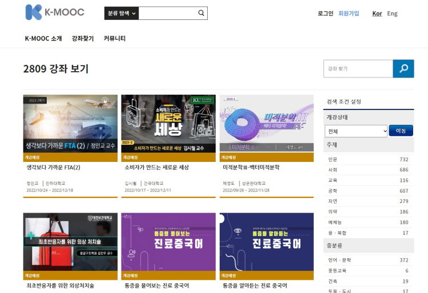Image resolution: width=428 pixels, height=293 pixels.
Task: Open the 최초반응자를 위한 외상처치술 thumbnail
Action: [x=70, y=242]
